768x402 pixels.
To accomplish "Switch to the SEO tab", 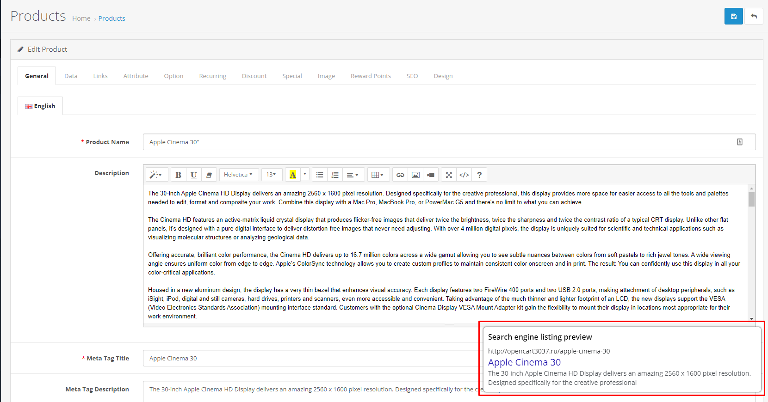I will pos(412,76).
